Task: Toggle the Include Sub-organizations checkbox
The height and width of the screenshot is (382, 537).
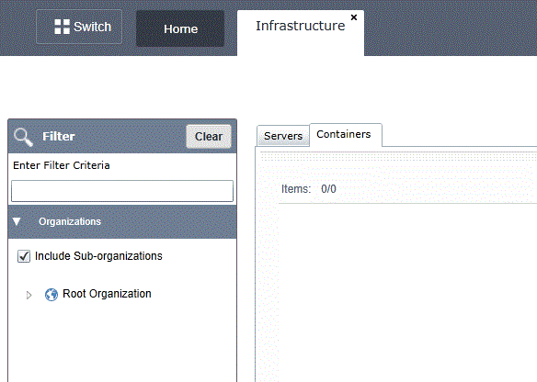Action: click(x=24, y=256)
